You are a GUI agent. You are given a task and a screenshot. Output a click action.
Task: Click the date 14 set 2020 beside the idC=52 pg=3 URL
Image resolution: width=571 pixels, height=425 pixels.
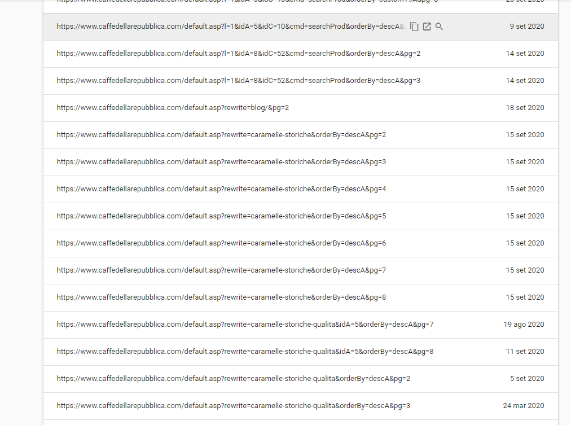coord(525,81)
